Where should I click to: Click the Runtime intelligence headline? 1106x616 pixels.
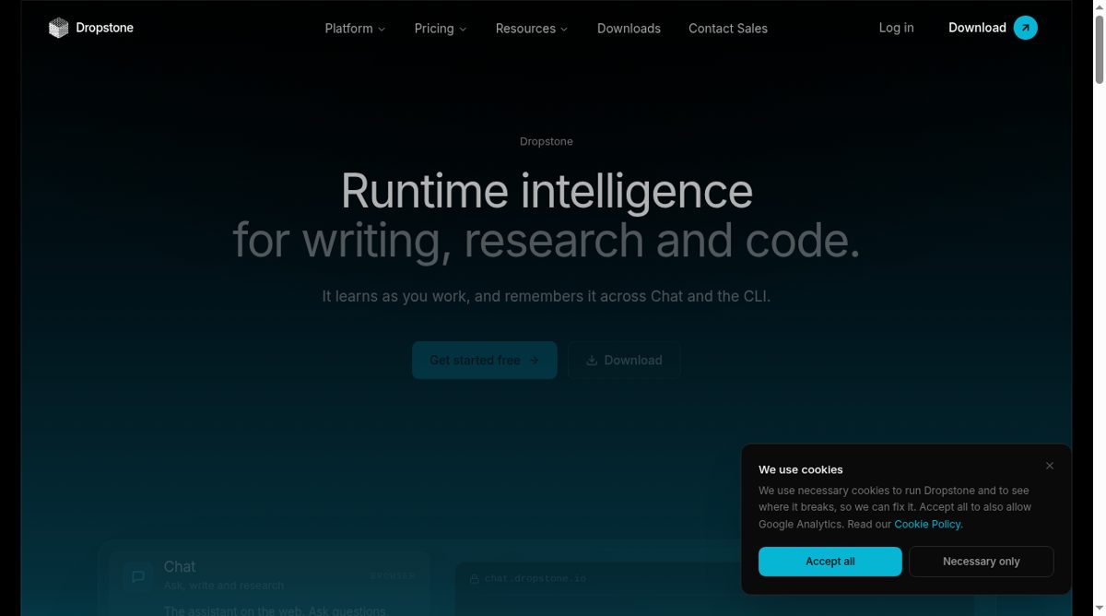[x=547, y=191]
